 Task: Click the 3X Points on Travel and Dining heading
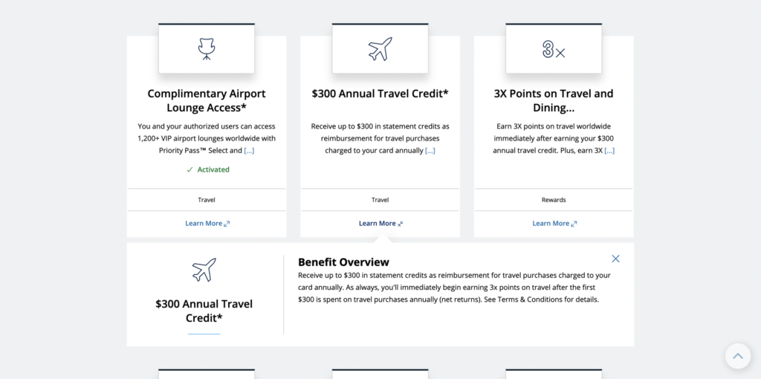pos(554,100)
